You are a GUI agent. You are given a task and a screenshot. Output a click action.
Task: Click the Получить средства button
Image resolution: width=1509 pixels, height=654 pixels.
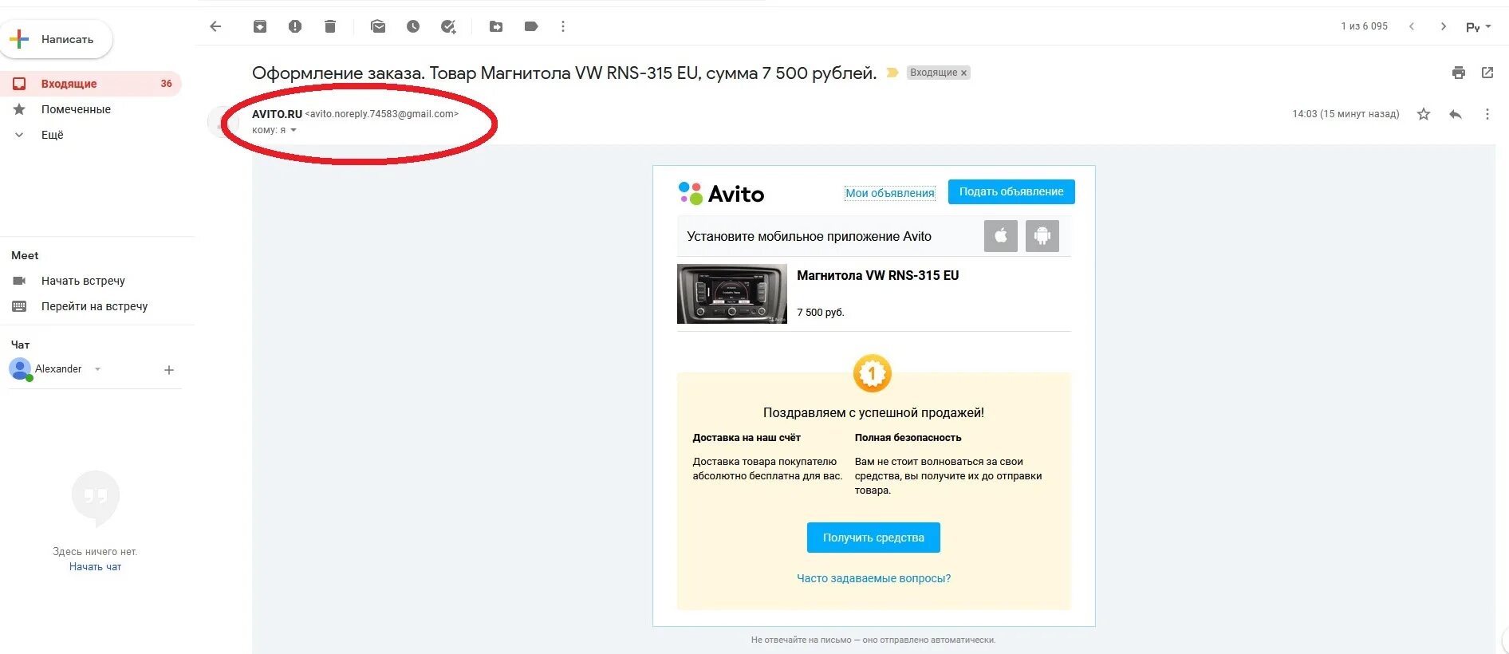(x=873, y=538)
